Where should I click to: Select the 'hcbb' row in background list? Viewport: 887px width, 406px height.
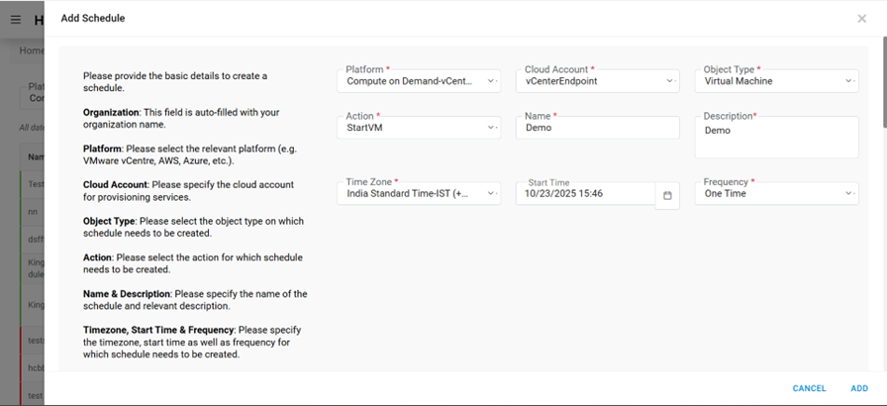36,366
